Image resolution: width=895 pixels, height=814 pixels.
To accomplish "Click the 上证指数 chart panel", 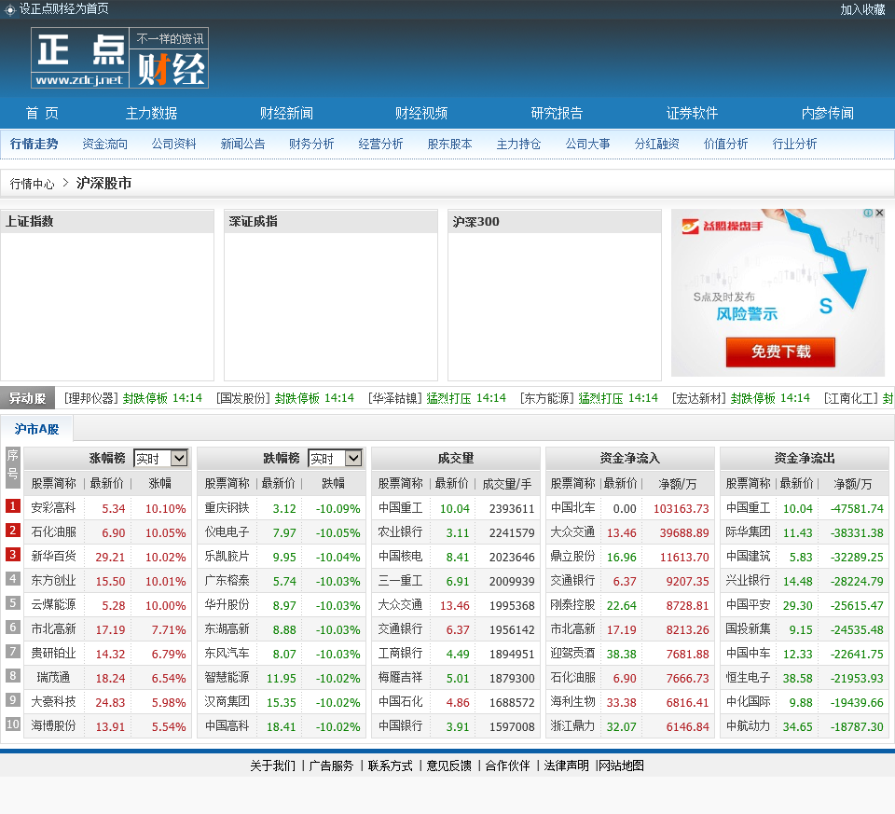I will tap(107, 296).
